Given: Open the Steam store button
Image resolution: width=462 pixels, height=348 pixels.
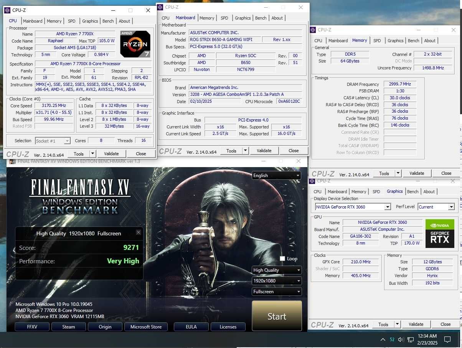Looking at the screenshot, I should click(69, 327).
